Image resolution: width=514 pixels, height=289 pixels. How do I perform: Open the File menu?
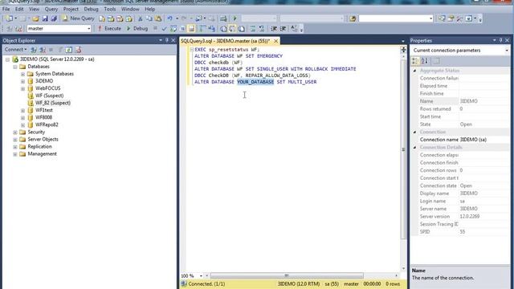[6, 9]
